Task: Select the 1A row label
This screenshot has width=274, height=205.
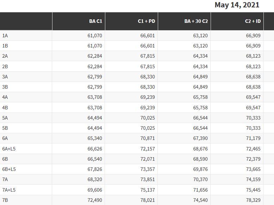Action: 5,36
